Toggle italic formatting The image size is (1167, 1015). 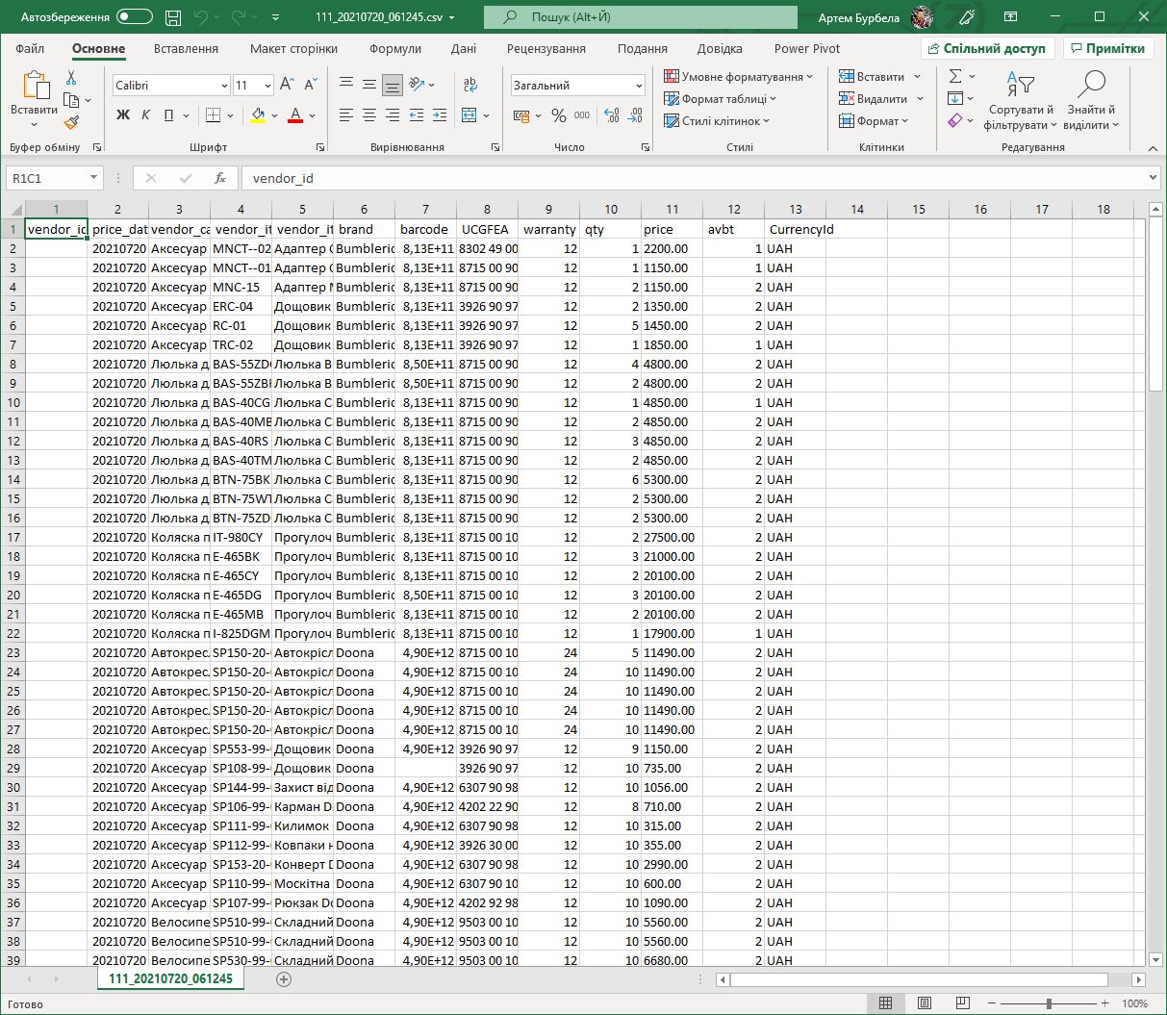click(146, 115)
